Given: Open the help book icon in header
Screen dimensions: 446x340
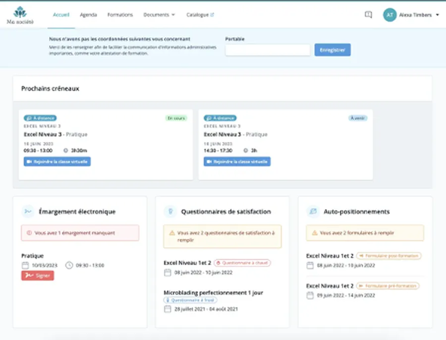Looking at the screenshot, I should tap(368, 14).
